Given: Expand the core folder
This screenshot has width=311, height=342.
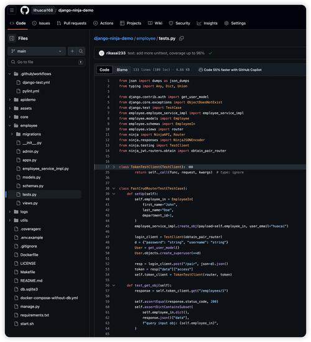Looking at the screenshot, I should coord(9,117).
